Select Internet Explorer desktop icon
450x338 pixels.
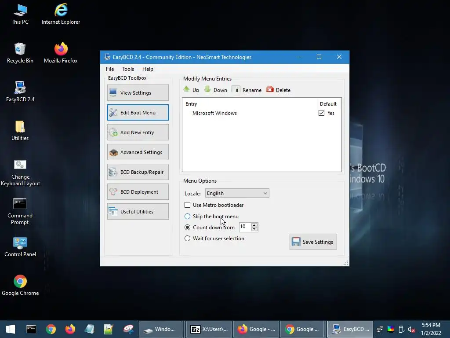click(x=61, y=15)
